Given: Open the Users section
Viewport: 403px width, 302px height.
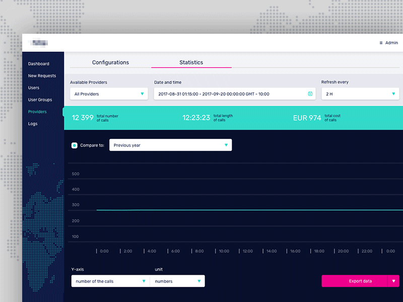Looking at the screenshot, I should [33, 88].
